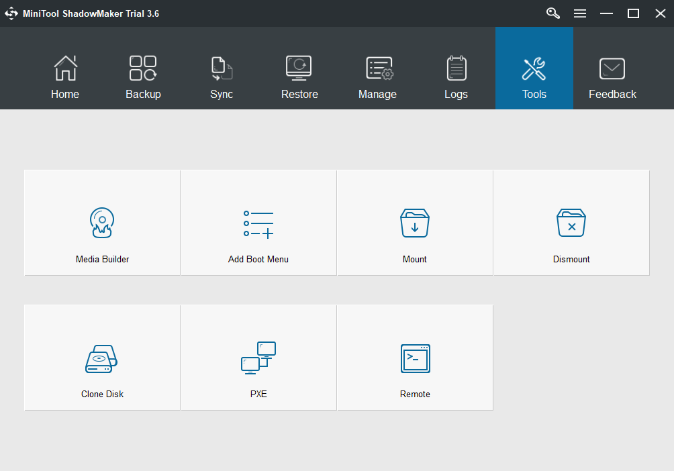Open the Feedback tab

pyautogui.click(x=612, y=68)
